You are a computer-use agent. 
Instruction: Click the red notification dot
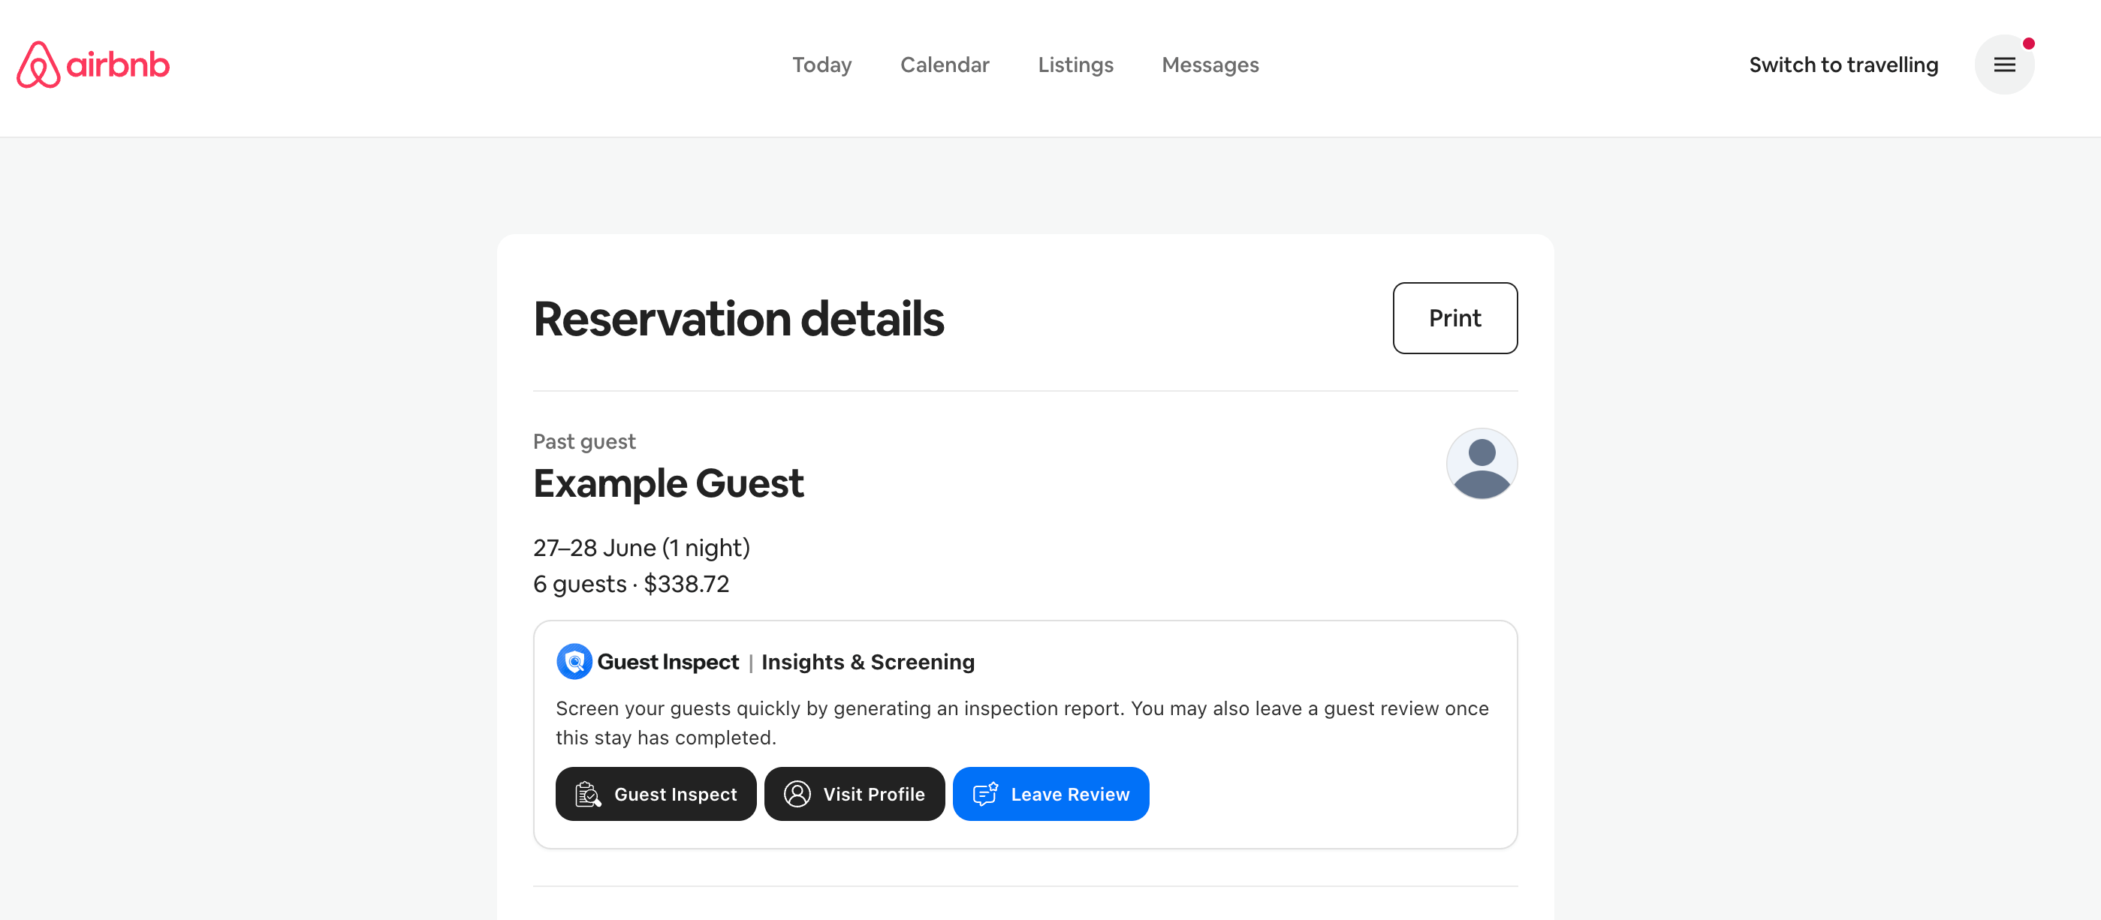2027,44
